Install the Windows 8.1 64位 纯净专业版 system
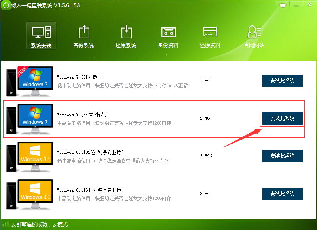 (x=282, y=194)
